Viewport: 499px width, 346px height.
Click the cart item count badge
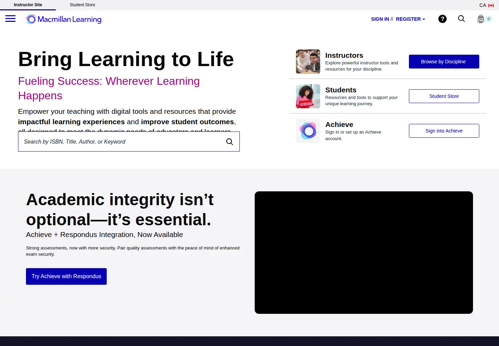(x=489, y=19)
